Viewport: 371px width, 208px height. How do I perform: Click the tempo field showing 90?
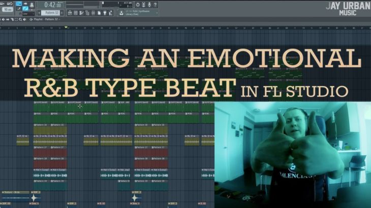click(x=8, y=10)
